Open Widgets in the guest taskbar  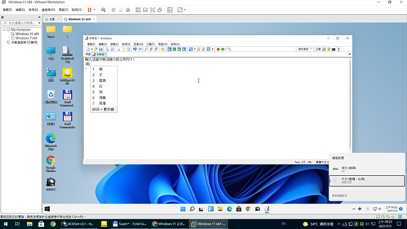tap(211, 209)
